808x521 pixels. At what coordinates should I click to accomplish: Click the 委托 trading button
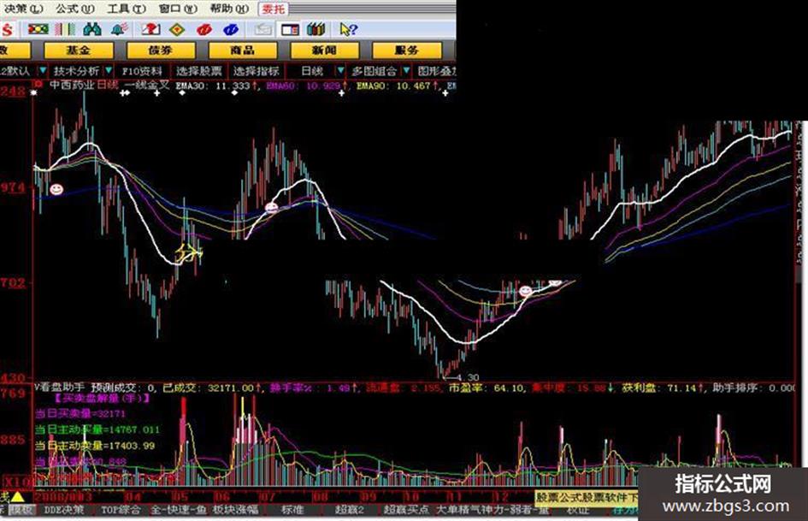[273, 9]
